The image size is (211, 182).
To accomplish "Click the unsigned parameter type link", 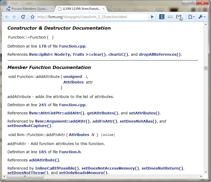I will (x=73, y=77).
